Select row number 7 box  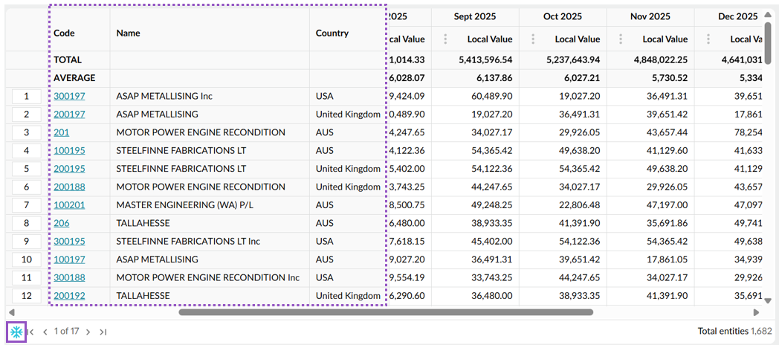tap(26, 205)
